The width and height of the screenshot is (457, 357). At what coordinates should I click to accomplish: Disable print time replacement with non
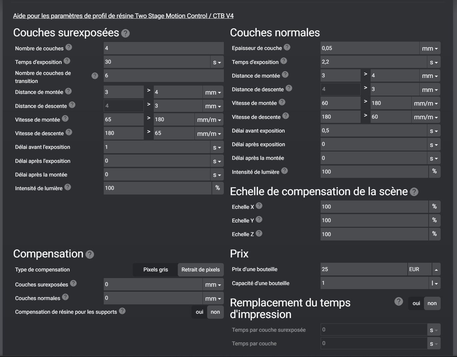[432, 303]
